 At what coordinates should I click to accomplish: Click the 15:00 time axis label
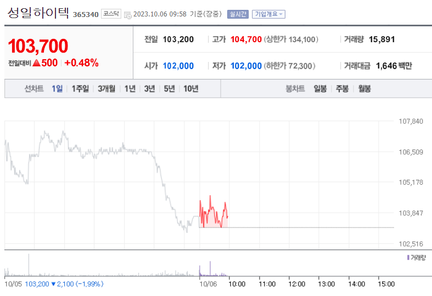(386, 284)
